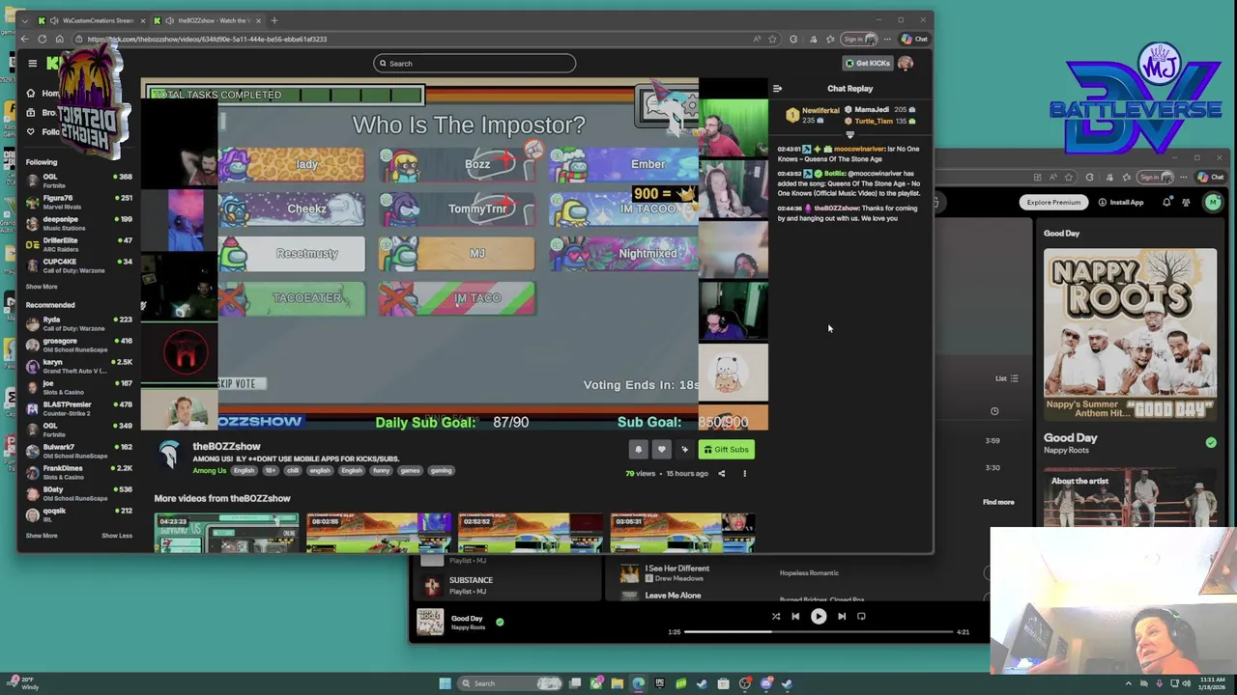The height and width of the screenshot is (695, 1237).
Task: Open the video's three-dot options menu
Action: pyautogui.click(x=744, y=474)
